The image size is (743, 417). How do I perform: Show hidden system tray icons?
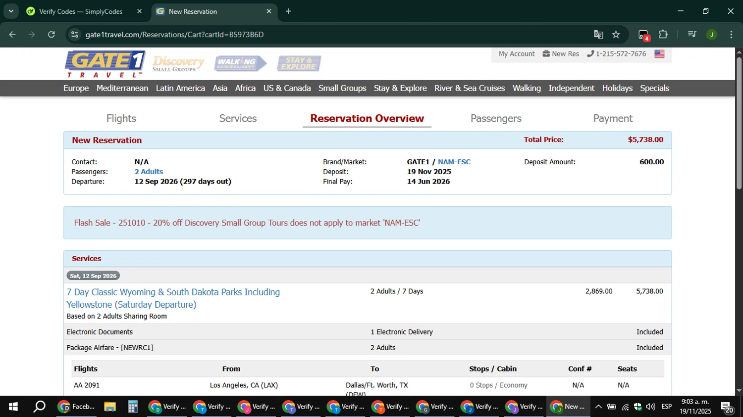pyautogui.click(x=598, y=407)
